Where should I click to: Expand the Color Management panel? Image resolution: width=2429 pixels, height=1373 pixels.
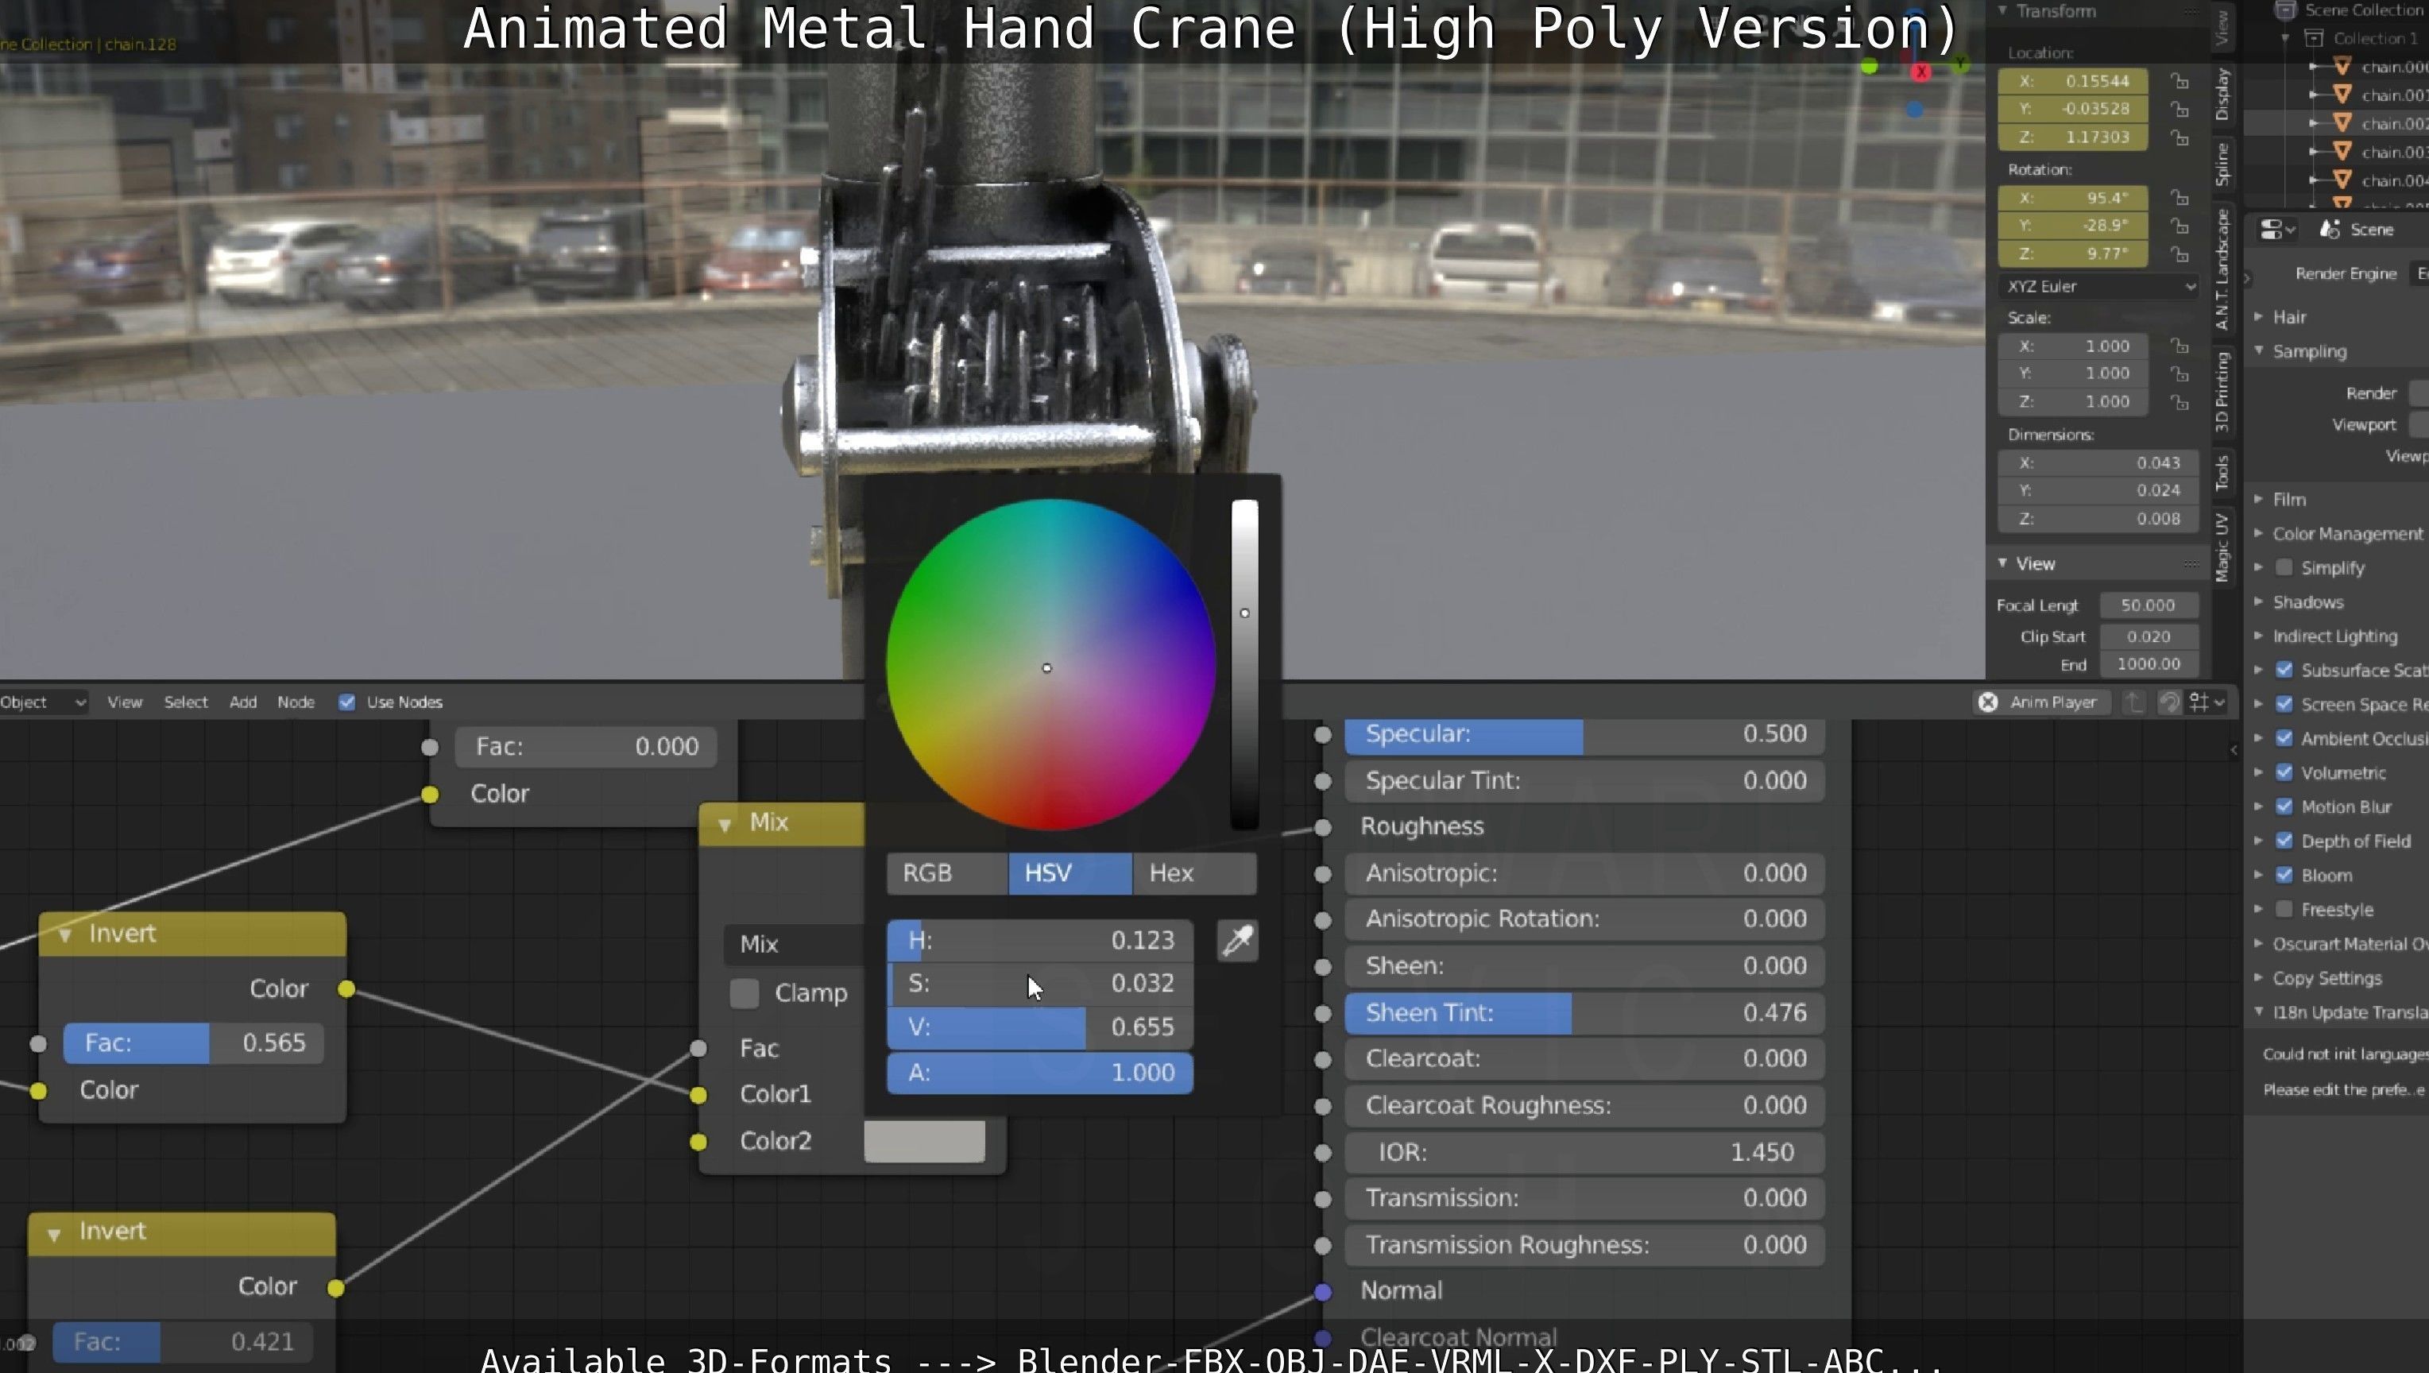tap(2258, 533)
